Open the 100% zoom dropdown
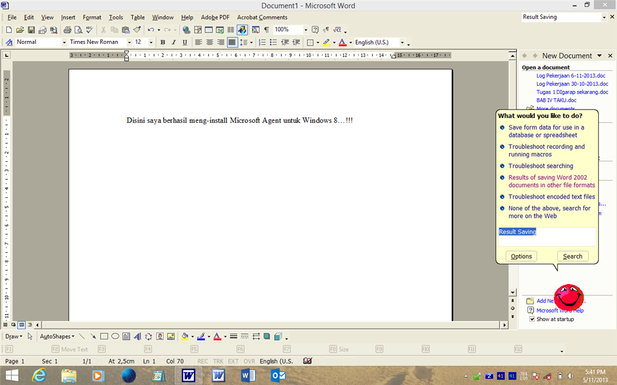Image resolution: width=617 pixels, height=385 pixels. (305, 30)
